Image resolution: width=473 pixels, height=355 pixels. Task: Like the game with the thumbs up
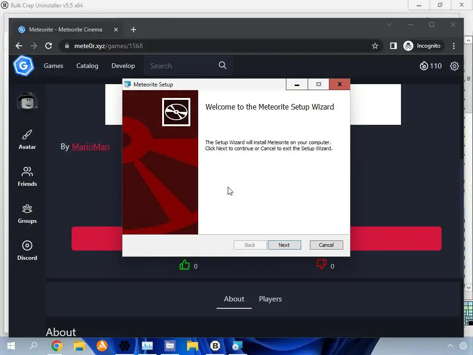(184, 265)
